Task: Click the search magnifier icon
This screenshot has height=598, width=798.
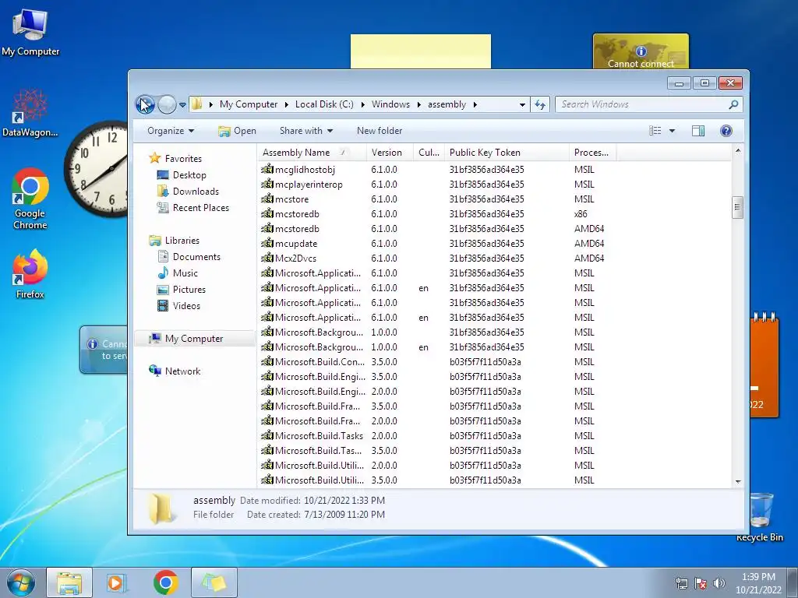Action: coord(733,104)
